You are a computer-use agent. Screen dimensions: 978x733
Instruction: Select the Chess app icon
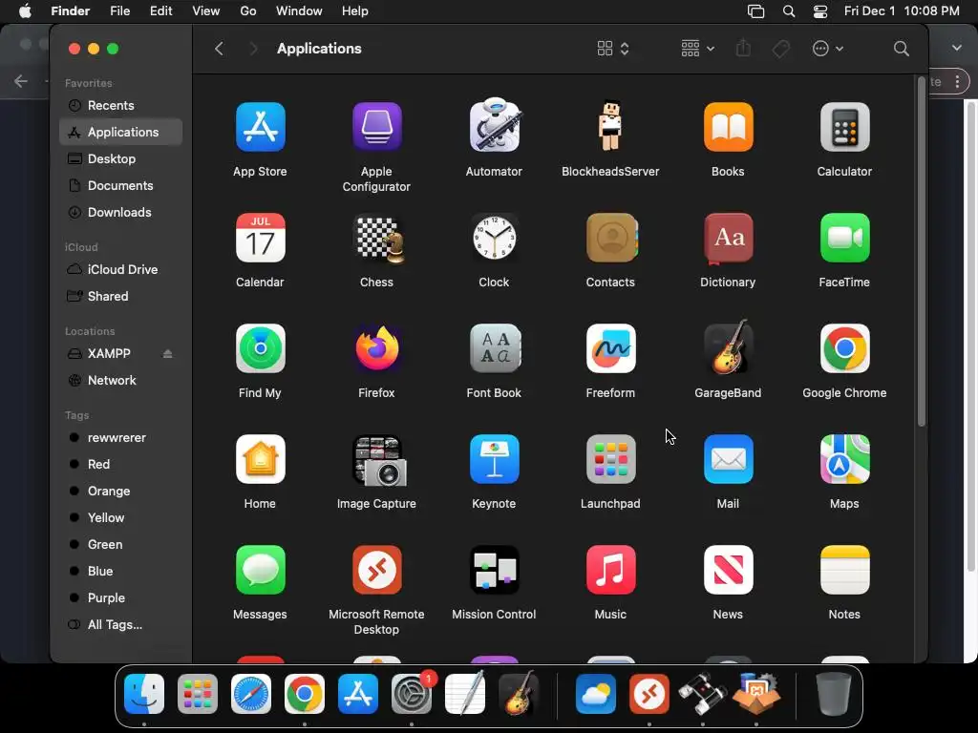[378, 238]
